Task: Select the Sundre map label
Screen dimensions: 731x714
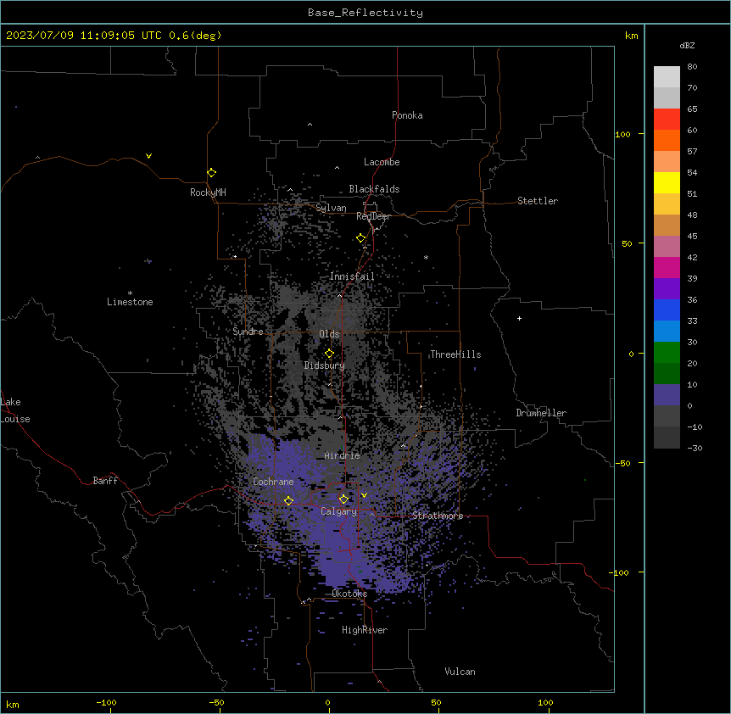Action: point(248,332)
